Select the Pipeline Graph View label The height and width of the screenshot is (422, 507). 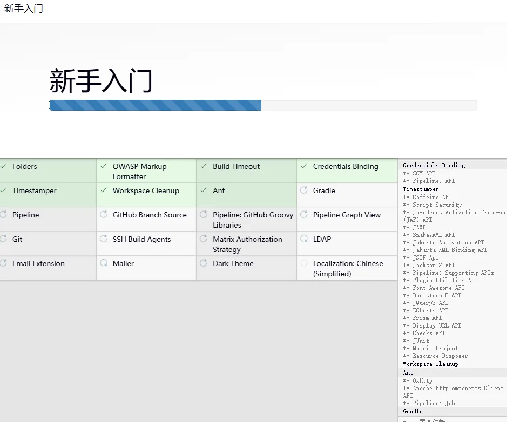click(347, 215)
